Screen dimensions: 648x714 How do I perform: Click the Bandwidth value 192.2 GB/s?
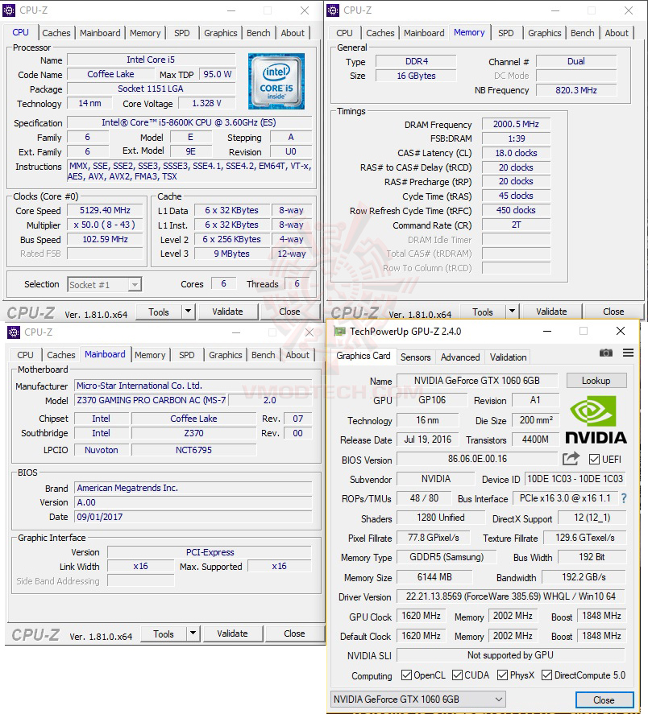coord(584,577)
